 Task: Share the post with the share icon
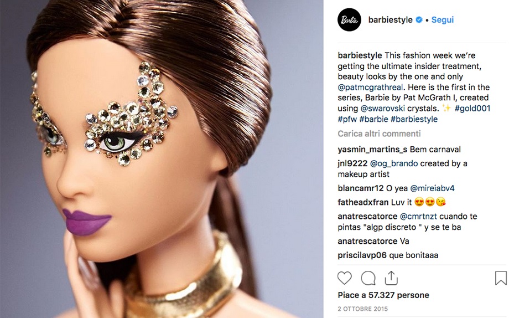[391, 278]
